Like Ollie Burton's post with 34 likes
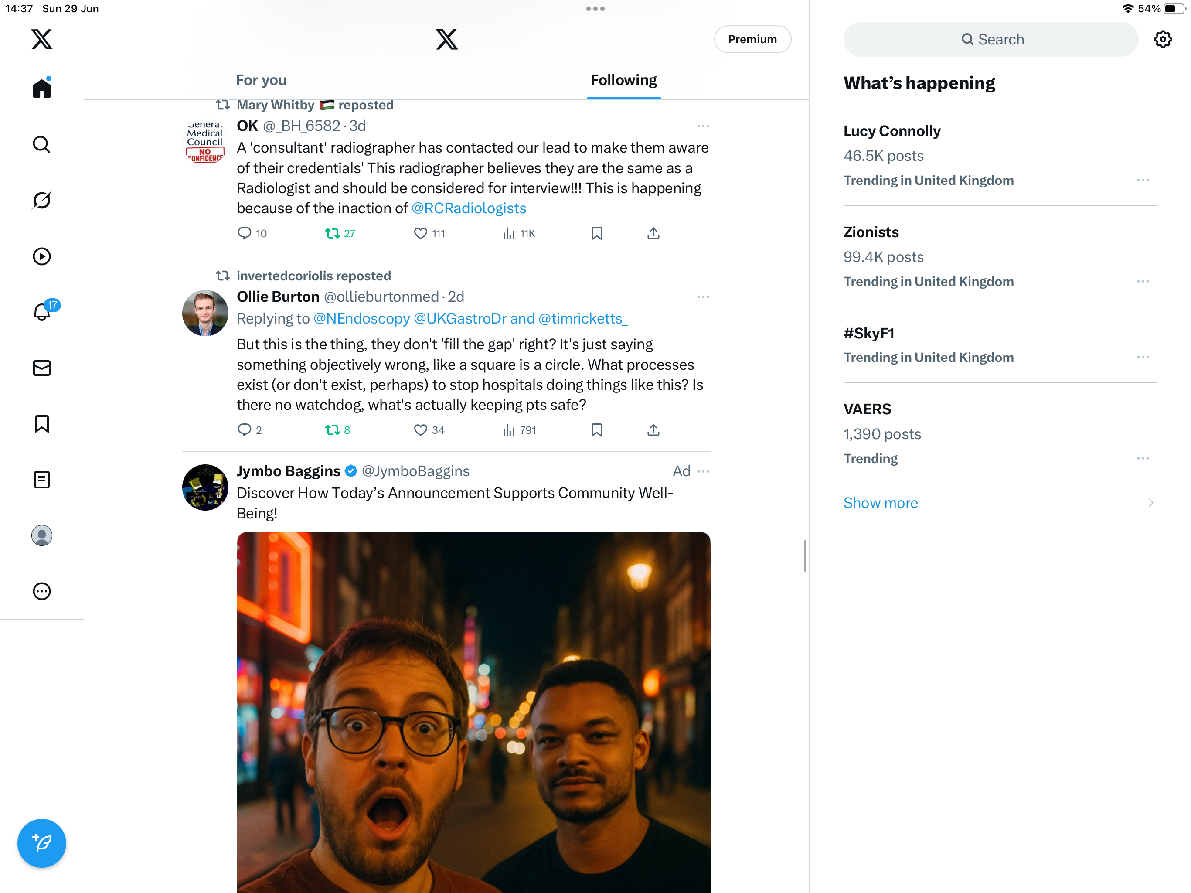The image size is (1191, 893). (x=429, y=430)
